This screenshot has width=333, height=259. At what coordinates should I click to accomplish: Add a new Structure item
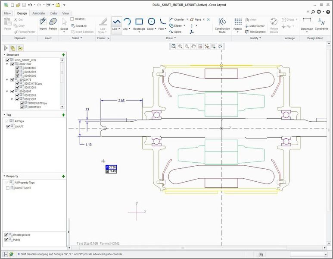point(63,55)
